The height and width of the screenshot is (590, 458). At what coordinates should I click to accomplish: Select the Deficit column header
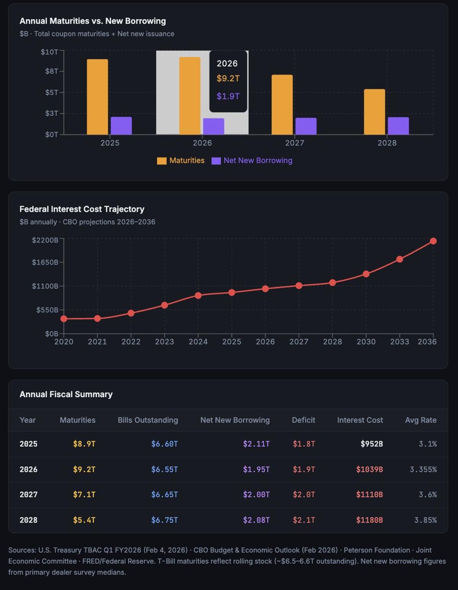click(303, 420)
